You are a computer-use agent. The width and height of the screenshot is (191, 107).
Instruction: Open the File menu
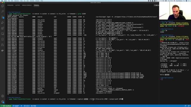coord(9,1)
